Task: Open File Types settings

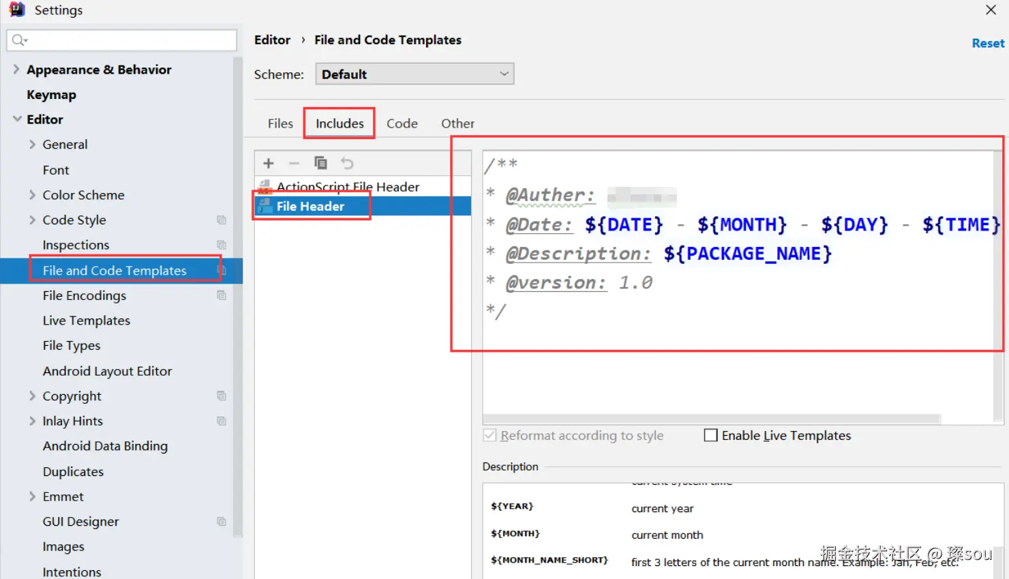Action: click(x=72, y=346)
